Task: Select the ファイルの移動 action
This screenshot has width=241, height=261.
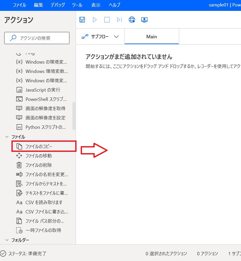Action: 38,156
